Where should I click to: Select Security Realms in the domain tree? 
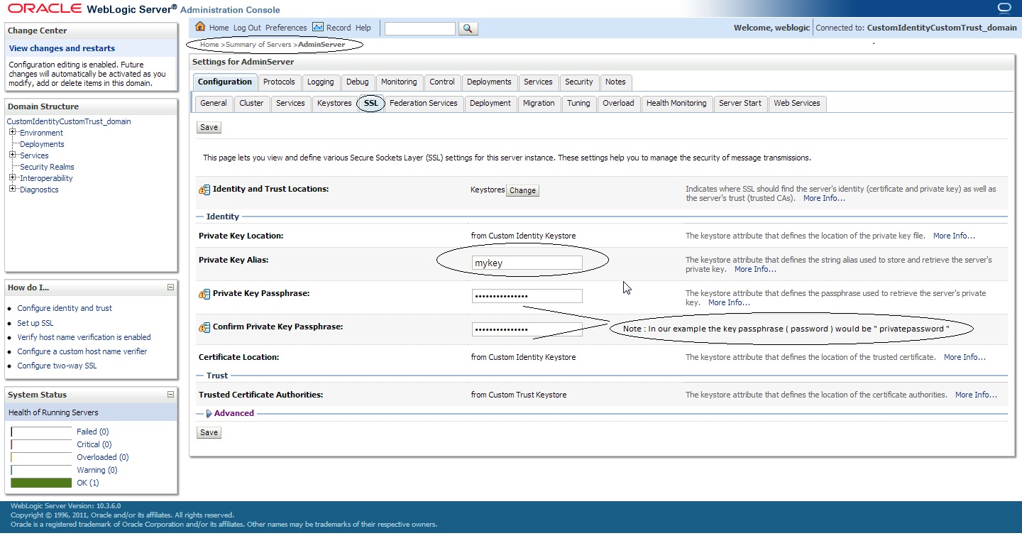coord(47,167)
